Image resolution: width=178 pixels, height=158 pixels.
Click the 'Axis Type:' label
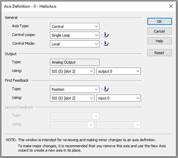[x=20, y=26]
